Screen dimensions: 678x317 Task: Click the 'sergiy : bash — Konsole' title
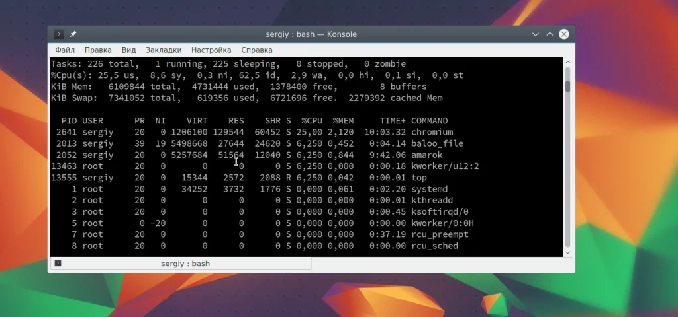coord(311,34)
